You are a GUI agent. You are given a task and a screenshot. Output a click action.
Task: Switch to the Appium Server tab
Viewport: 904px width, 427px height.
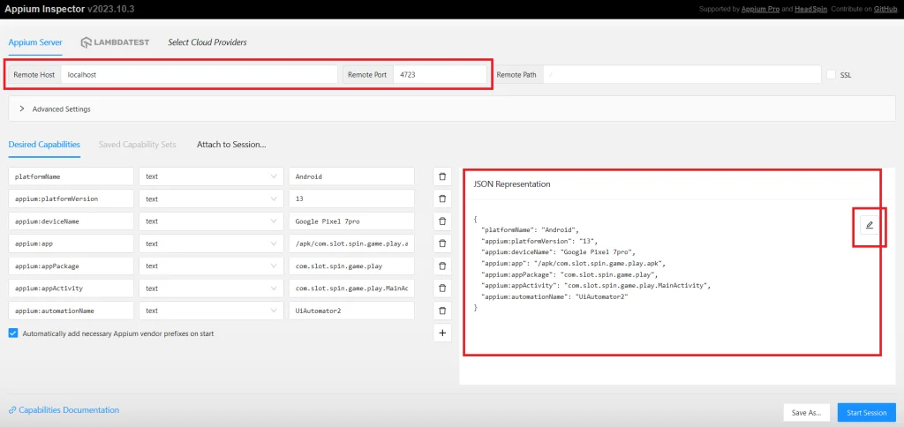click(35, 42)
